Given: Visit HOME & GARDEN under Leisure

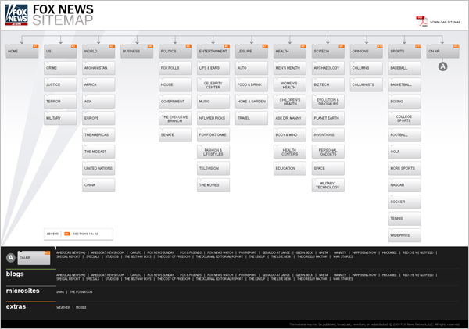Looking at the screenshot, I should click(252, 102).
